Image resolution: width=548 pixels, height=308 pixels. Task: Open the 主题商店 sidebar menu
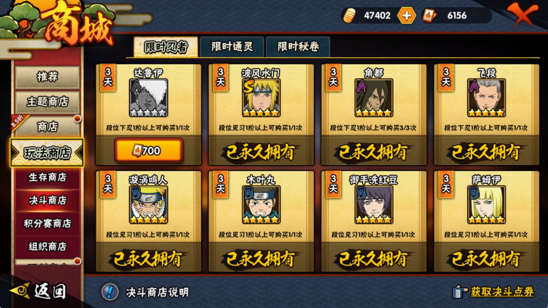(x=47, y=102)
